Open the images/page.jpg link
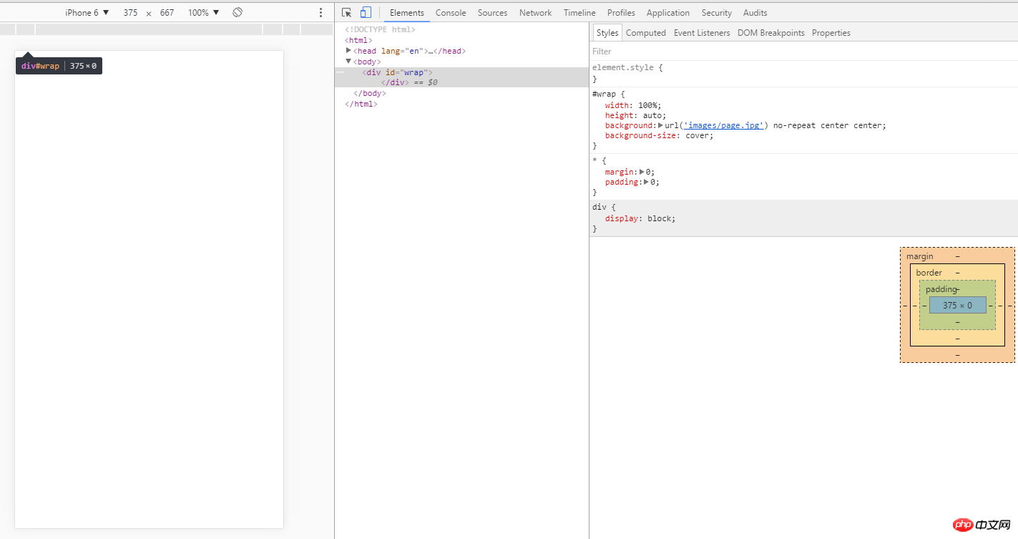The image size is (1018, 539). (x=723, y=125)
